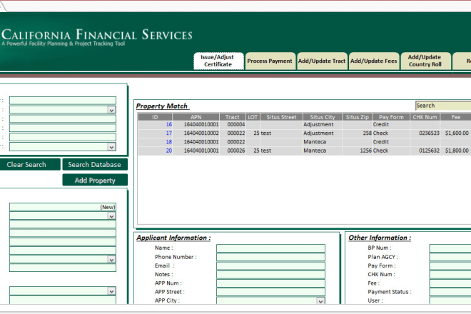Open record ID 20 link

pyautogui.click(x=169, y=151)
